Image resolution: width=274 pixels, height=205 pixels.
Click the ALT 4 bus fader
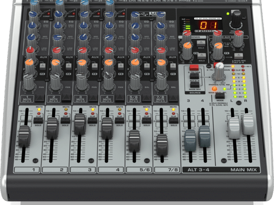point(204,136)
